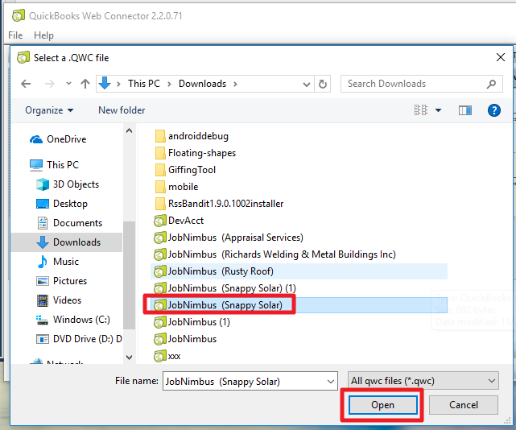Close the Select a .QWC file dialog
The image size is (516, 430).
501,57
